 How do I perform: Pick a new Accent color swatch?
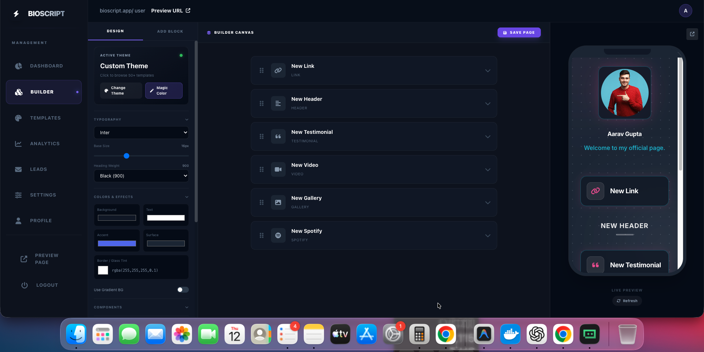click(117, 243)
